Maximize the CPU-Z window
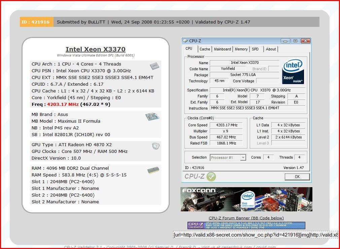 pos(295,41)
